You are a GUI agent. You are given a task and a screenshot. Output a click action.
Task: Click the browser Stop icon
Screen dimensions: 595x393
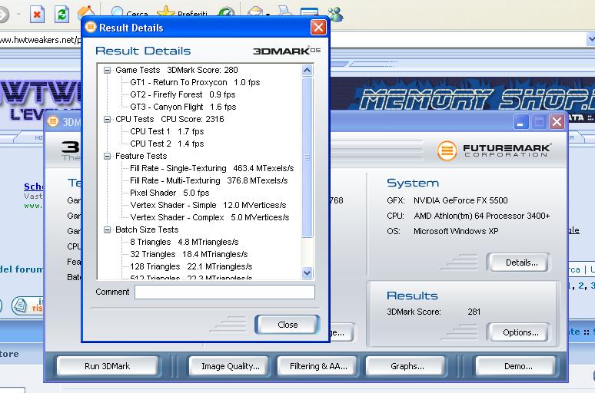coord(37,15)
